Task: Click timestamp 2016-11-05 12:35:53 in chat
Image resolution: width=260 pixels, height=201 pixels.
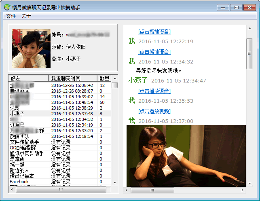Action: tap(166, 101)
